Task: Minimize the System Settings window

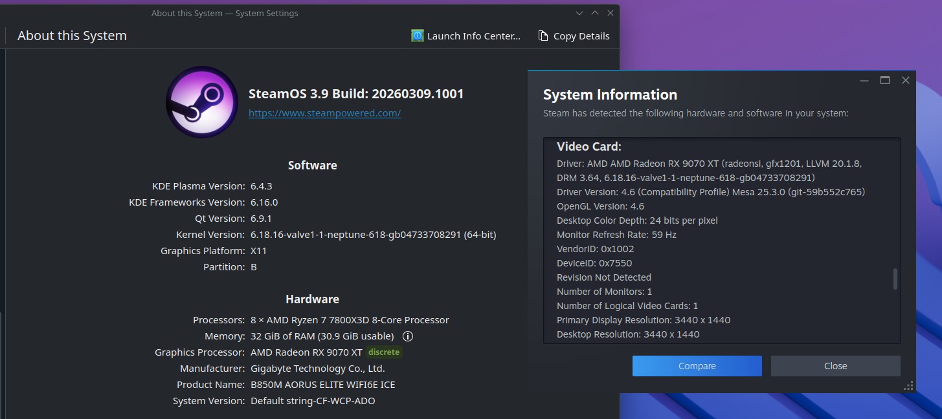Action: [579, 13]
